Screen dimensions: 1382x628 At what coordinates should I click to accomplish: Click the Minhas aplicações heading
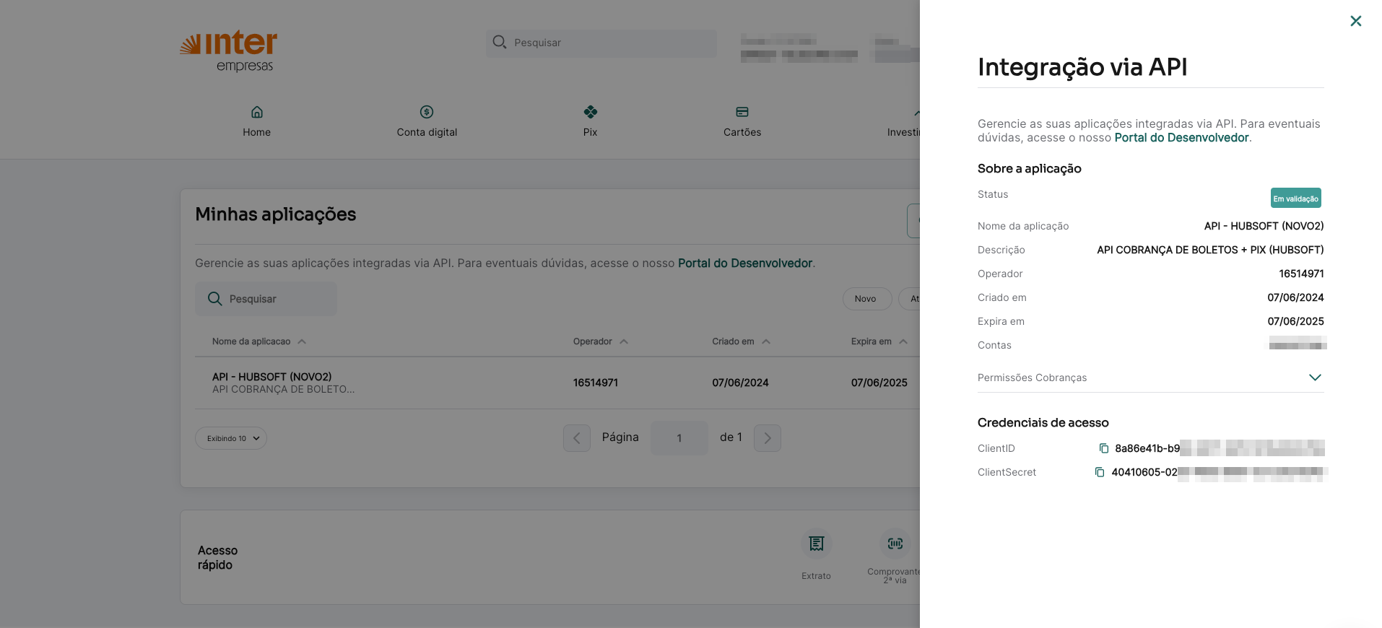[x=275, y=214]
